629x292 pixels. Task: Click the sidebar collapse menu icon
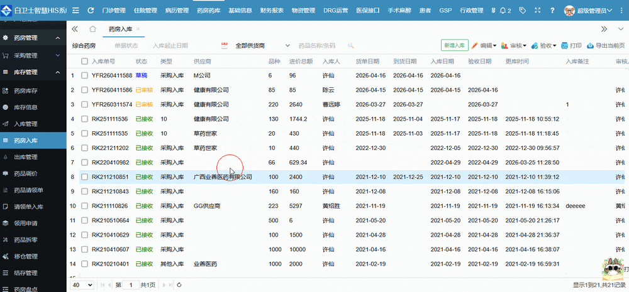point(75,11)
